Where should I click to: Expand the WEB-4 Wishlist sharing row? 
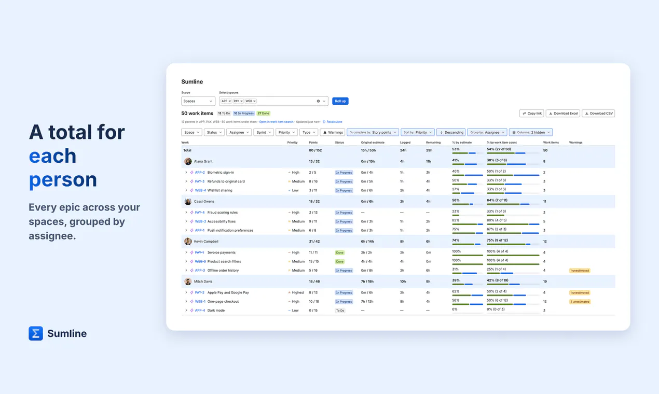186,190
